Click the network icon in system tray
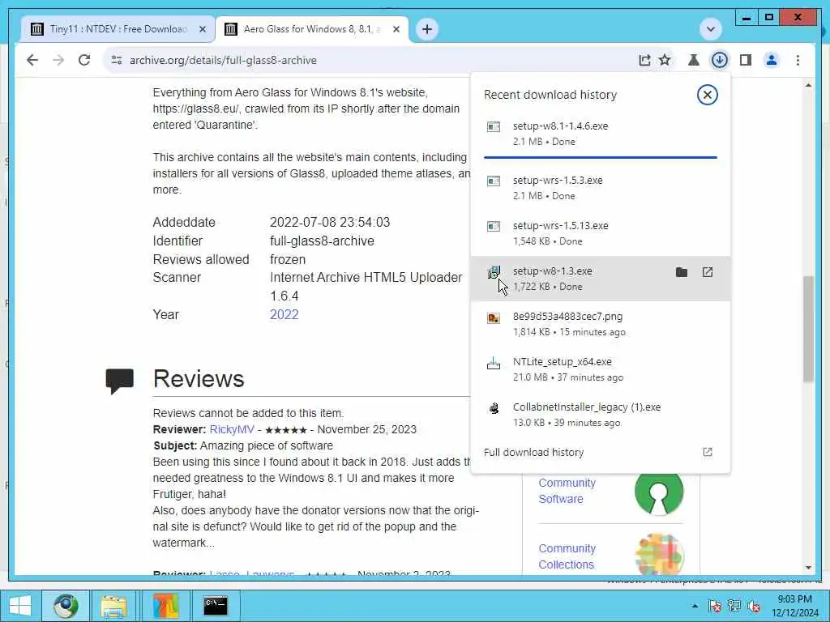This screenshot has height=622, width=830. (734, 606)
